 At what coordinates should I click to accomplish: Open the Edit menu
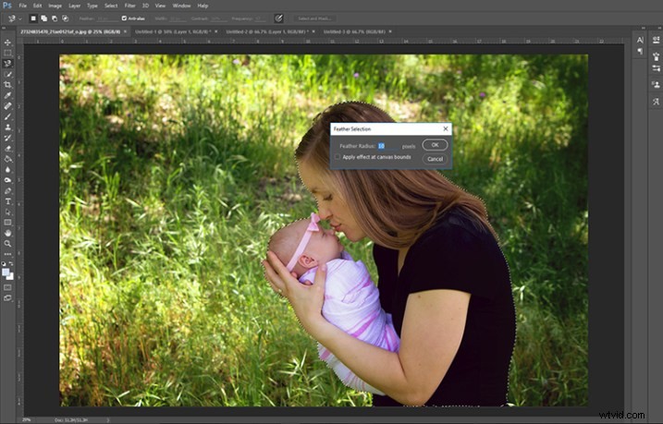(38, 6)
